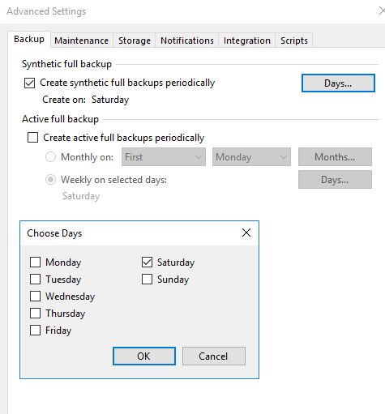The image size is (385, 414).
Task: Check the Sunday checkbox
Action: pyautogui.click(x=147, y=279)
